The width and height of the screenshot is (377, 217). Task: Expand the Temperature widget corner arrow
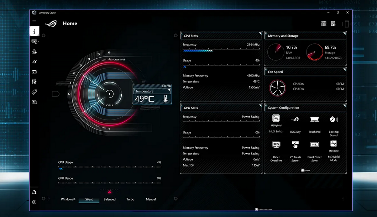pyautogui.click(x=169, y=90)
